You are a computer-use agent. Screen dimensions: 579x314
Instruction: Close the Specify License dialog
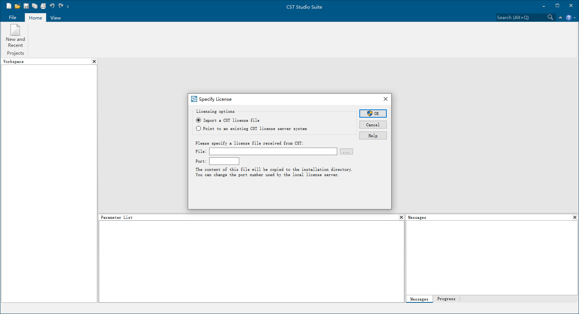(x=386, y=99)
